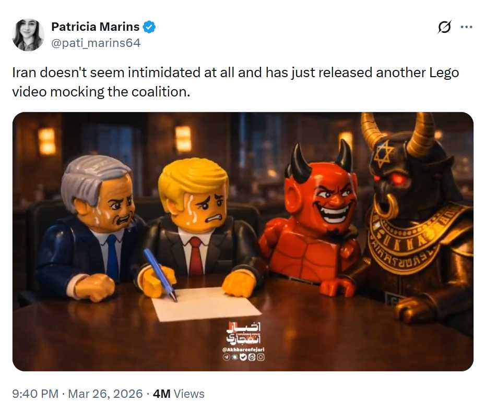Click the horned dark figure's star emblem
Screen dimensions: 485x414
click(x=383, y=153)
